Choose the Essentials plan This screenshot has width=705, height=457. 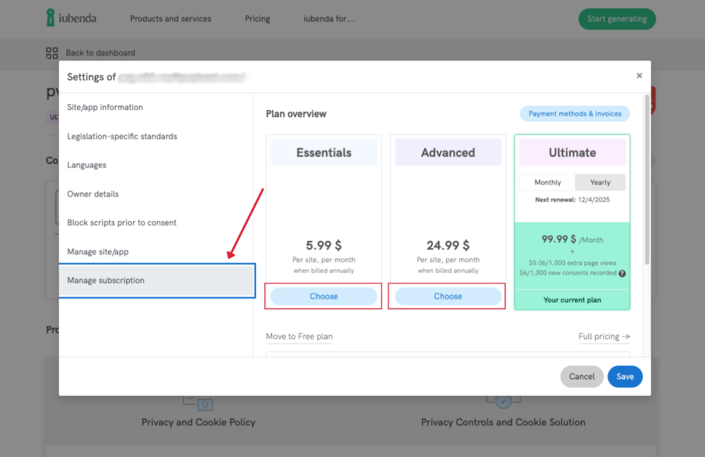pyautogui.click(x=324, y=297)
